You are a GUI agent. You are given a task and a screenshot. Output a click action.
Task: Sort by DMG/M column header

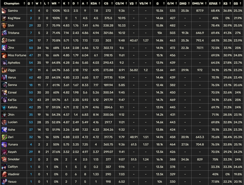coord(200,3)
